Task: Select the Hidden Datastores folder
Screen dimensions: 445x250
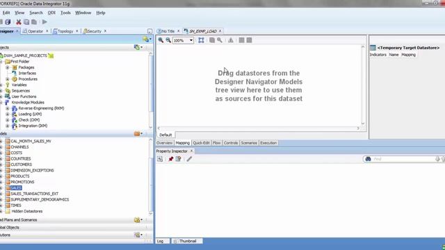Action: coord(27,211)
